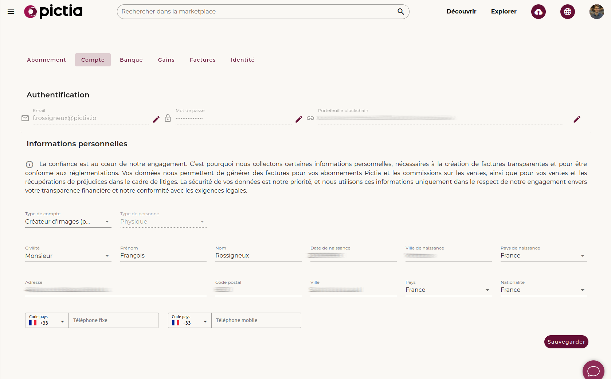Open the hamburger menu

(x=11, y=12)
